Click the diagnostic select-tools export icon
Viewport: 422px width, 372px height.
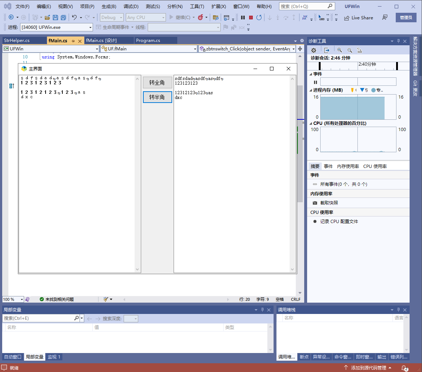tap(326, 50)
